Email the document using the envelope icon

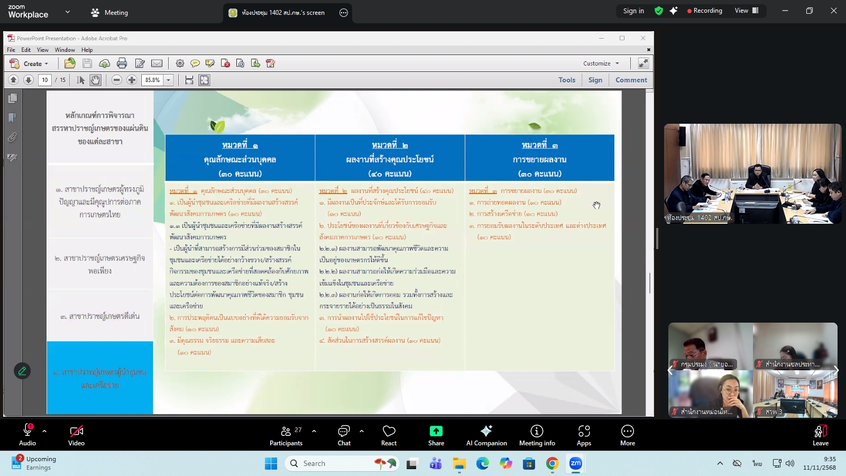coord(157,63)
